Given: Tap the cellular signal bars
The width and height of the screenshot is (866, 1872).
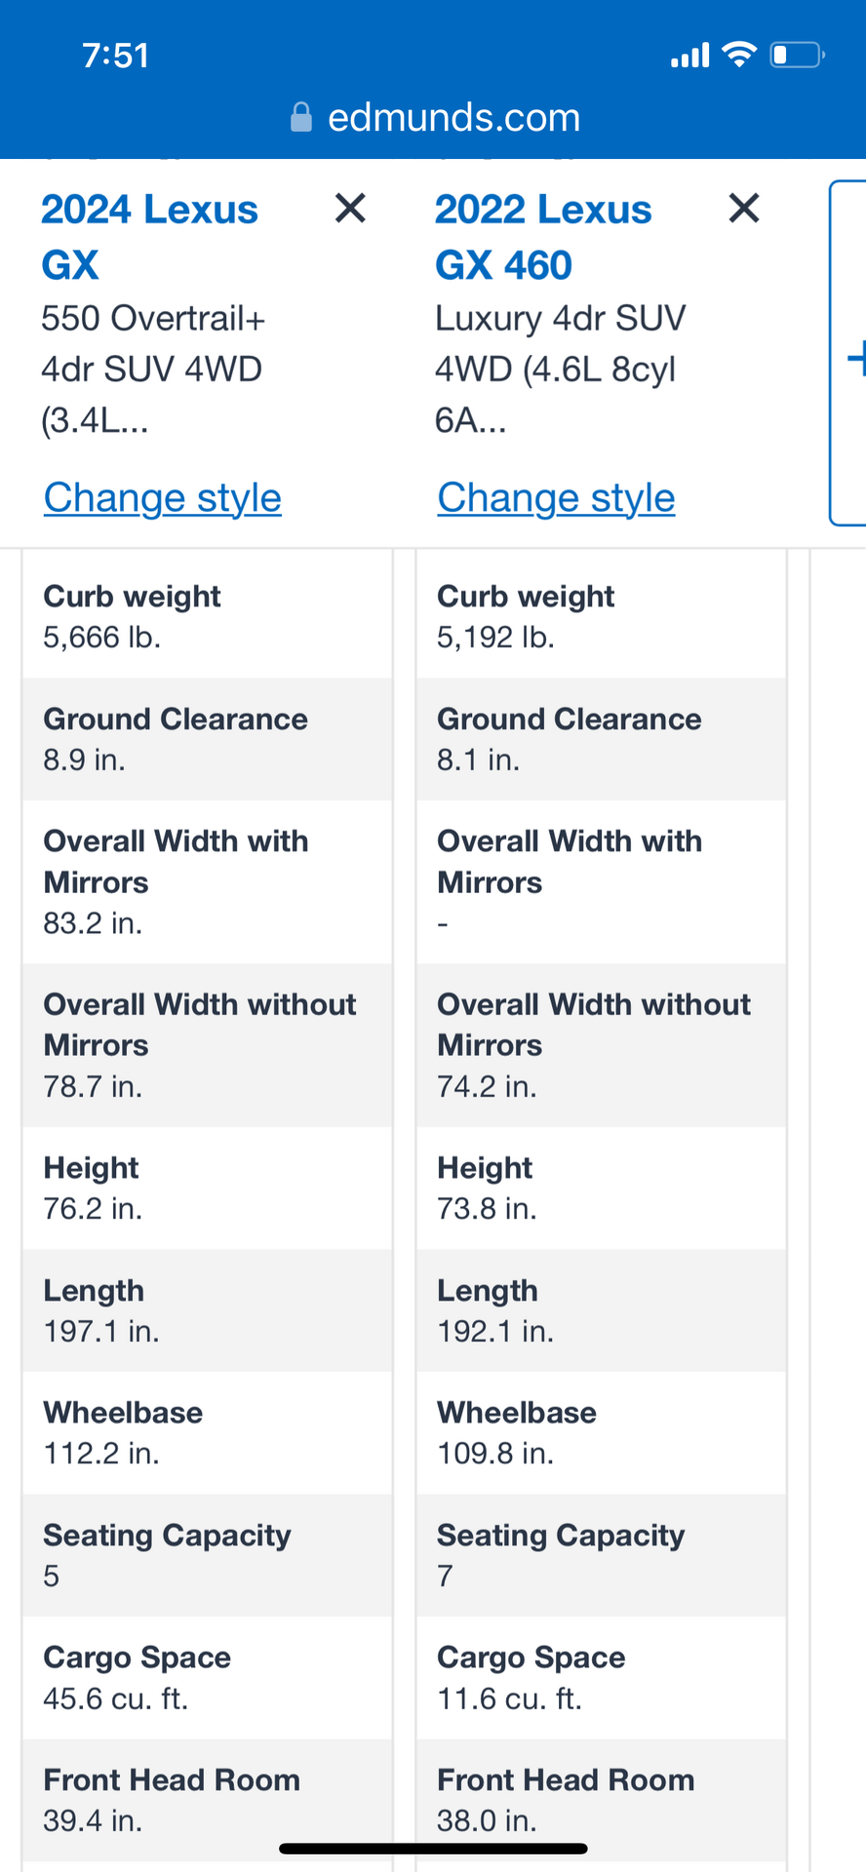Looking at the screenshot, I should pyautogui.click(x=690, y=56).
